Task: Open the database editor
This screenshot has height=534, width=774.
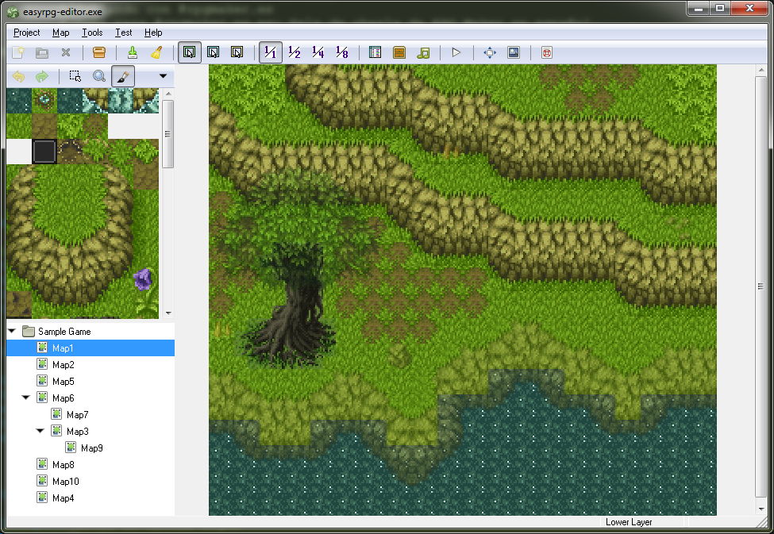Action: (x=375, y=52)
